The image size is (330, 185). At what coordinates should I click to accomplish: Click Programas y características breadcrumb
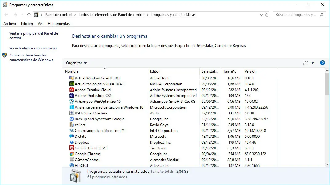(173, 15)
